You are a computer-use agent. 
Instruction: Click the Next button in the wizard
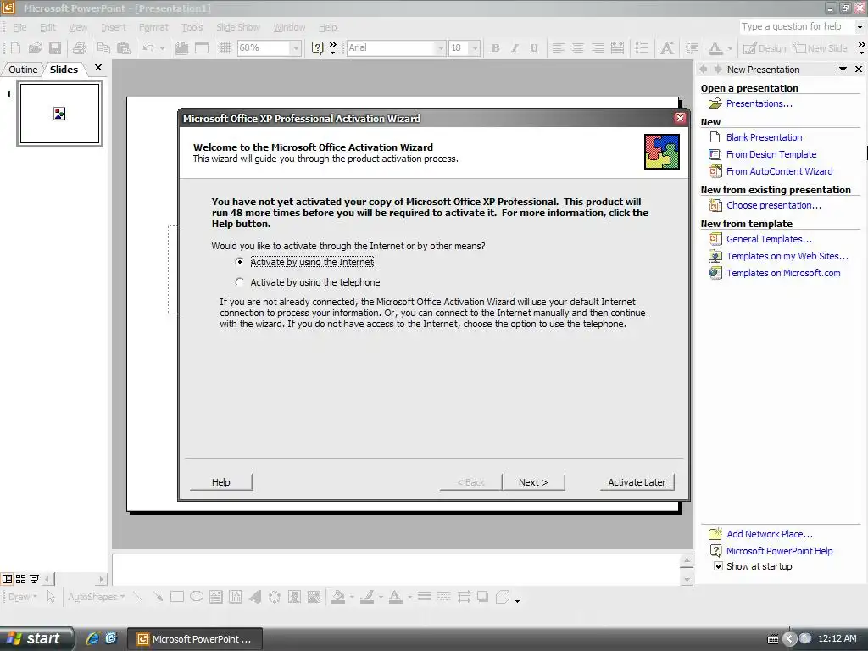[533, 482]
